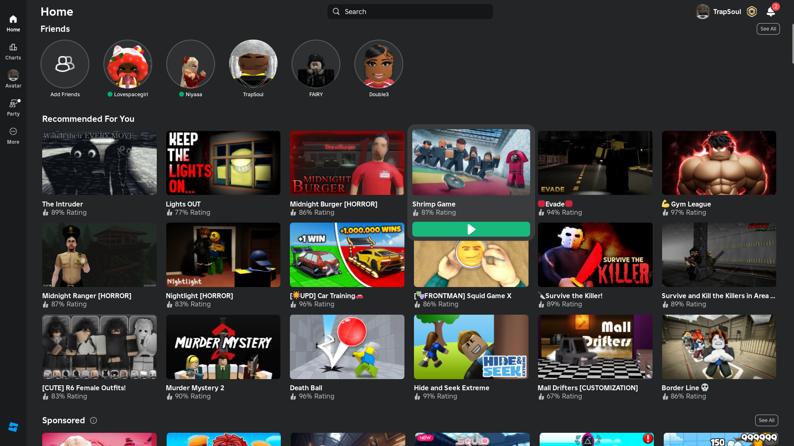Open the Evade game thumbnail
This screenshot has height=446, width=794.
pyautogui.click(x=595, y=163)
